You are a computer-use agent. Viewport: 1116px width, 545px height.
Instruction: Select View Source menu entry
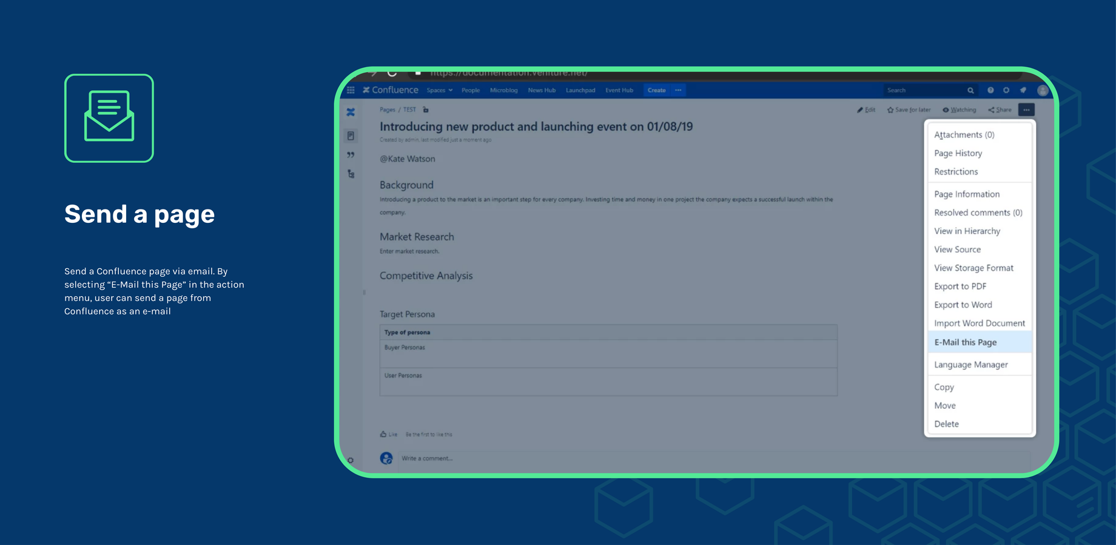[980, 249]
